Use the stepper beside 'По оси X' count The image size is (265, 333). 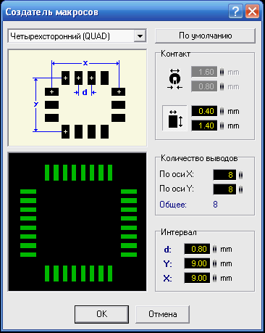pyautogui.click(x=240, y=175)
